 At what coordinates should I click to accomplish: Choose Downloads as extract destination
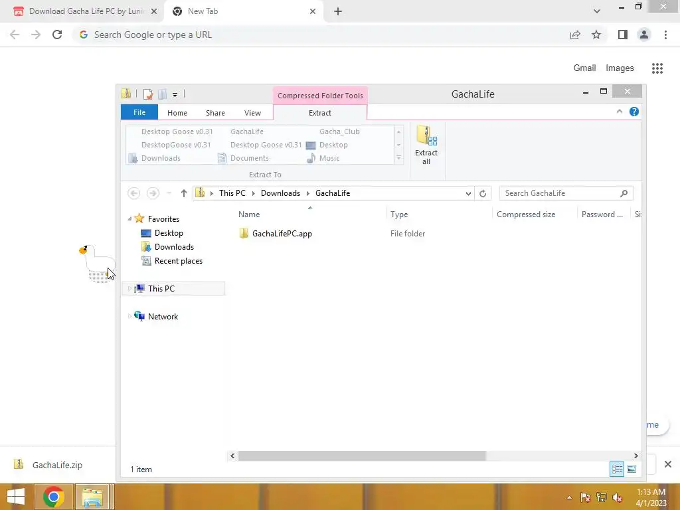pyautogui.click(x=155, y=158)
